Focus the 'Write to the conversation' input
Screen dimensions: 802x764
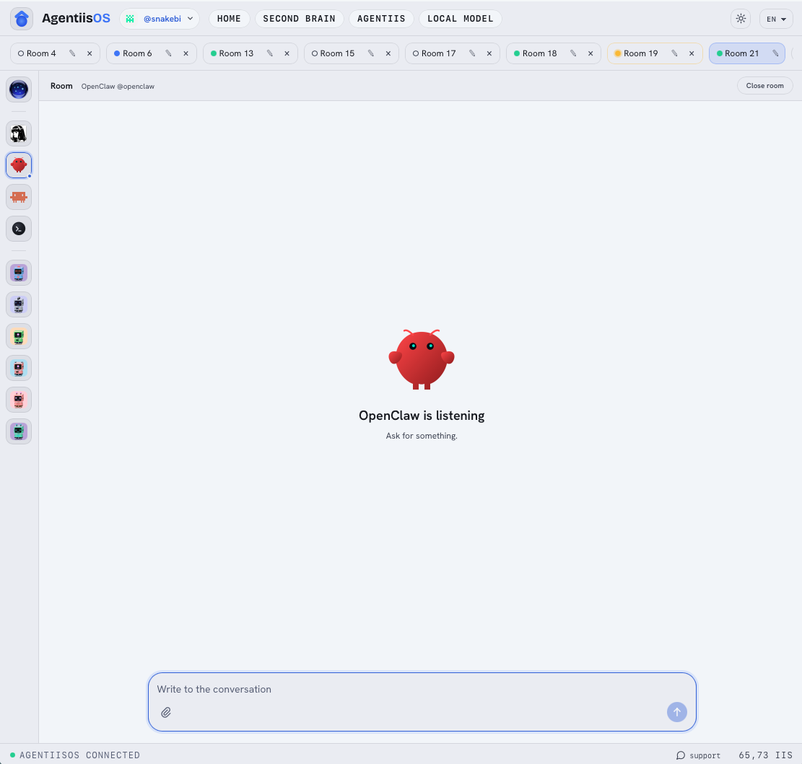[x=422, y=690]
